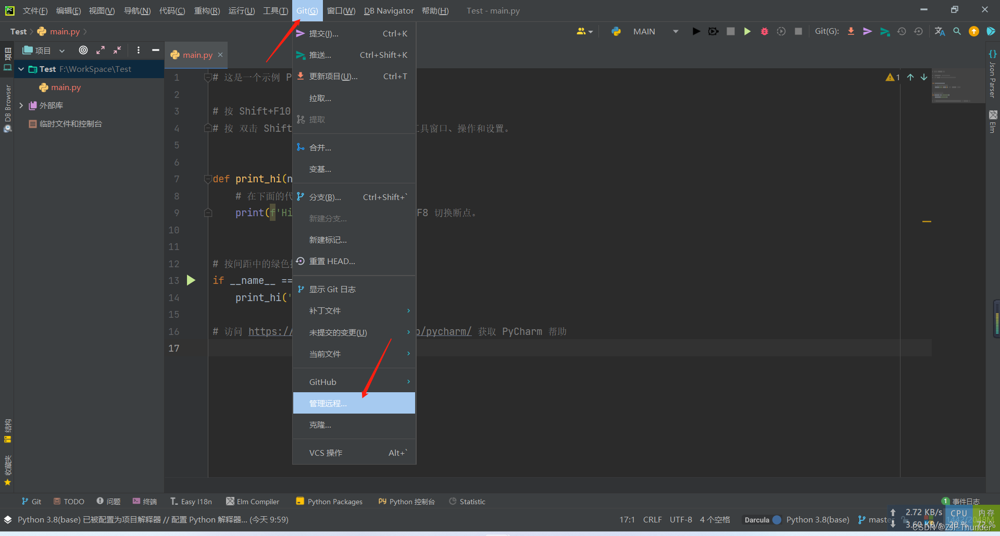Viewport: 1000px width, 536px height.
Task: Open the Elm Compiler tool window
Action: tap(253, 502)
